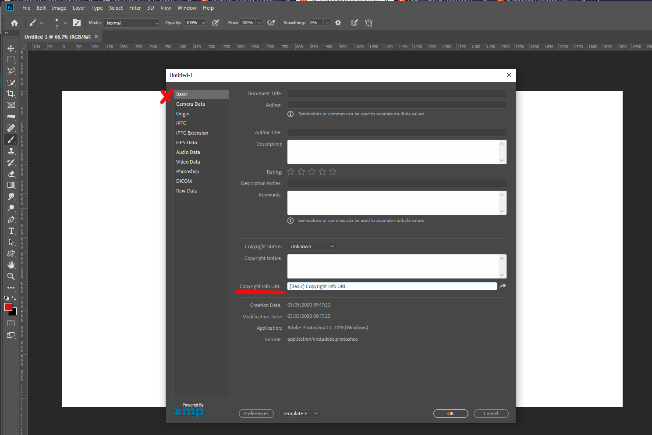The height and width of the screenshot is (435, 652).
Task: Select the Pen tool
Action: 11,219
